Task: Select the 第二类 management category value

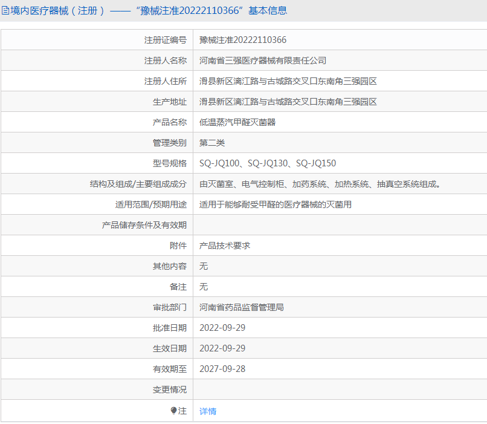Action: pyautogui.click(x=212, y=143)
